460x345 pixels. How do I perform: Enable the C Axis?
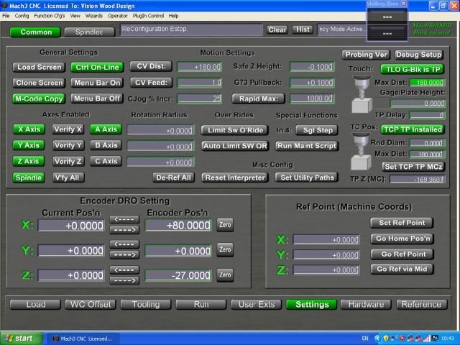[x=106, y=161]
